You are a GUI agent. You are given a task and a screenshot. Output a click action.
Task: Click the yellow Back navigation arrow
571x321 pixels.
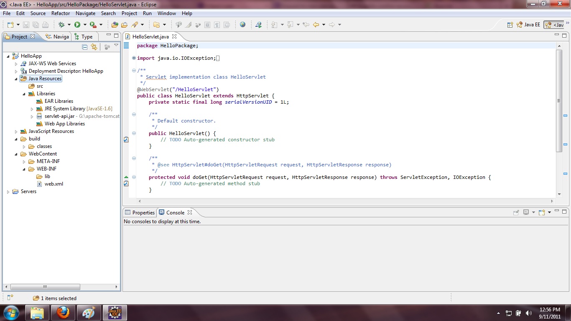[316, 25]
